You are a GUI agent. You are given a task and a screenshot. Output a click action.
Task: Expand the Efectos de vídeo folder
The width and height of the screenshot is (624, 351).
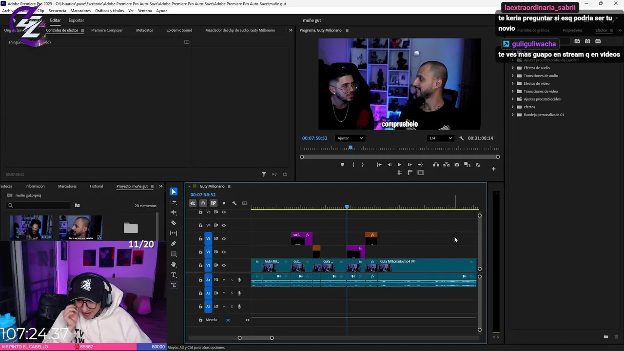[512, 83]
